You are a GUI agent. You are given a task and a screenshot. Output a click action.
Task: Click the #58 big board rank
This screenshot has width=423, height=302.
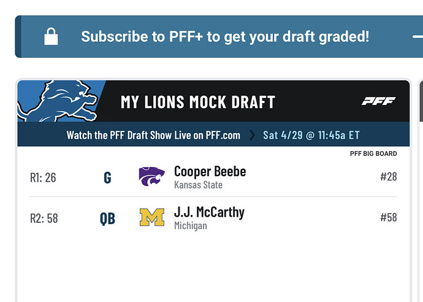388,218
